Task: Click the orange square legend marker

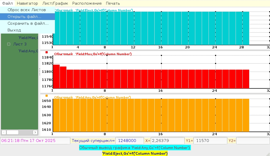Action: (x=47, y=96)
